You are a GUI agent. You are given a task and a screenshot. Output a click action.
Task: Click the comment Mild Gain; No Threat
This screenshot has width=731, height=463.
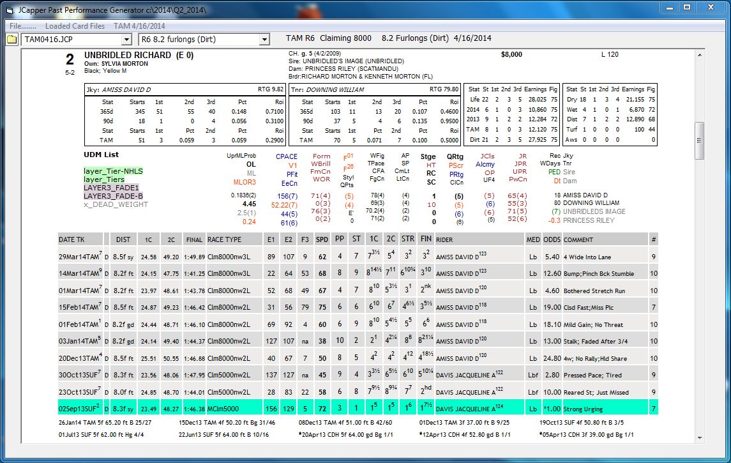[x=593, y=325]
